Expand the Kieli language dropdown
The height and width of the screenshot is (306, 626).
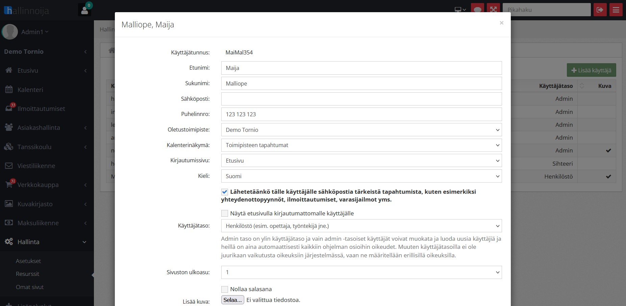361,176
